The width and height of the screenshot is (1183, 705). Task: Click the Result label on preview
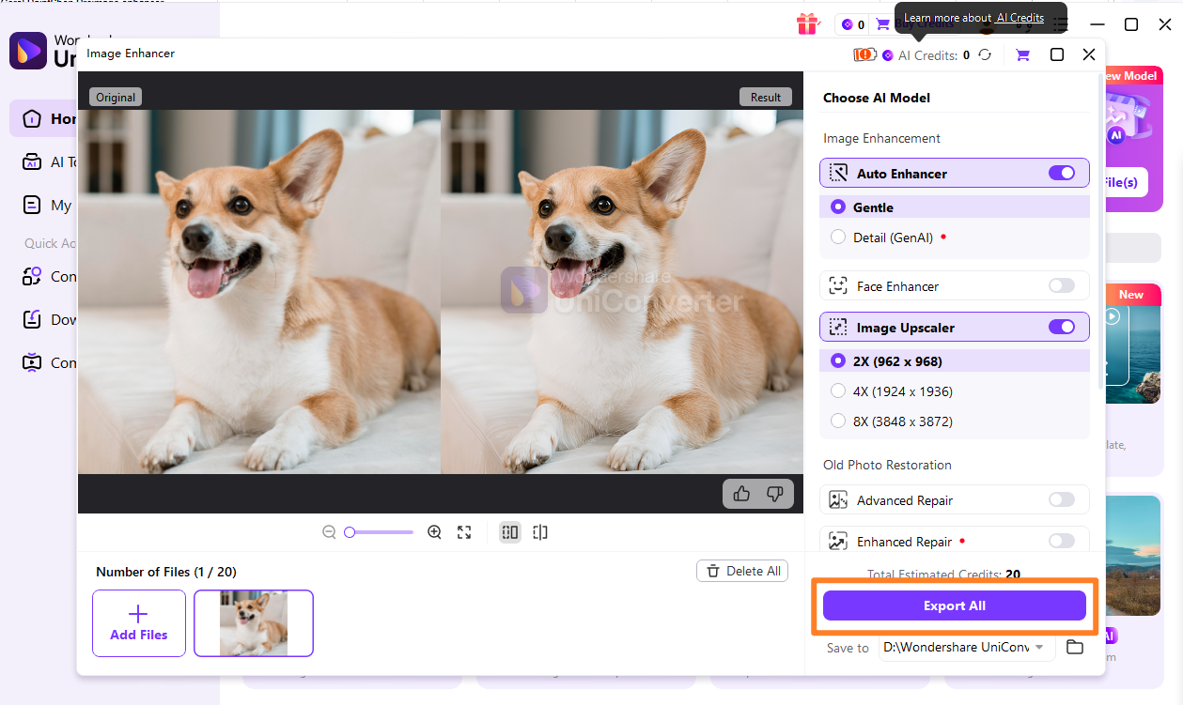766,97
